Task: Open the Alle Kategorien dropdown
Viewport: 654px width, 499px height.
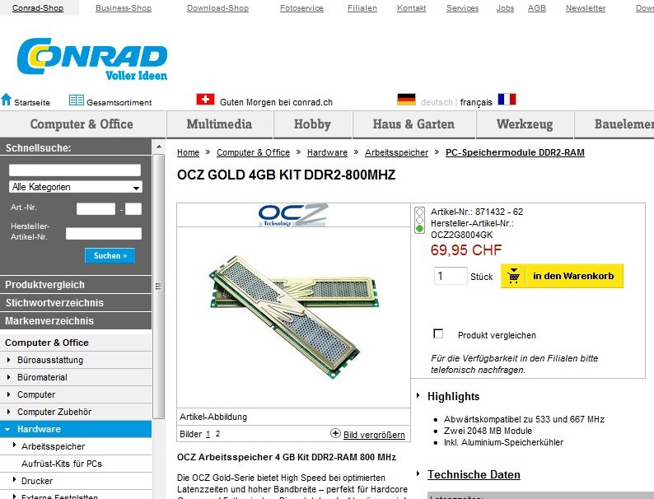Action: click(76, 187)
